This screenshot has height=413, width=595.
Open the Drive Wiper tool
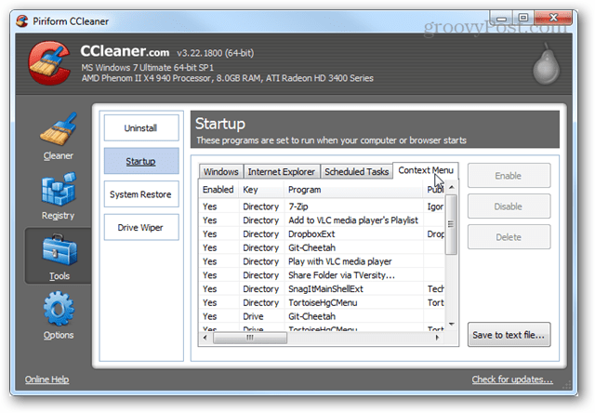click(x=140, y=227)
